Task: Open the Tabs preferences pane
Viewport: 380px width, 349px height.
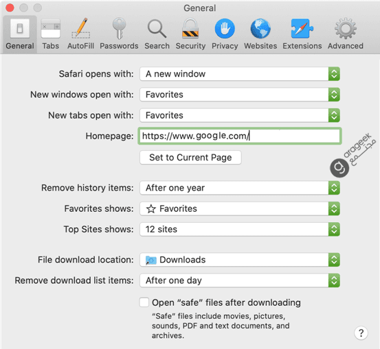Action: (x=50, y=34)
